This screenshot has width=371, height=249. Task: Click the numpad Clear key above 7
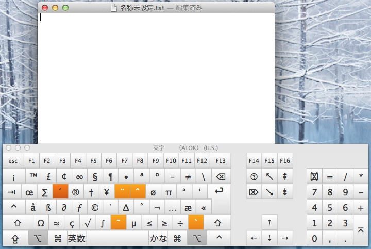[314, 176]
